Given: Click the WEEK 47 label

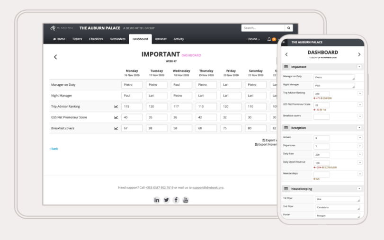Looking at the screenshot, I should point(171,61).
